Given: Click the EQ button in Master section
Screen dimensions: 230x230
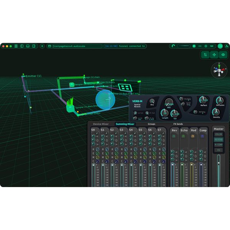Looking at the screenshot, I should click(x=219, y=150).
